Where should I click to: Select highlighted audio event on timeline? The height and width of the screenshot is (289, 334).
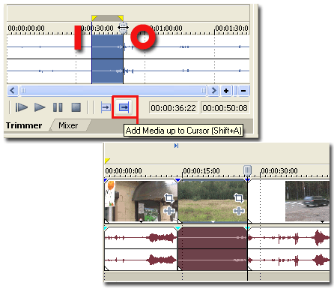pos(213,248)
